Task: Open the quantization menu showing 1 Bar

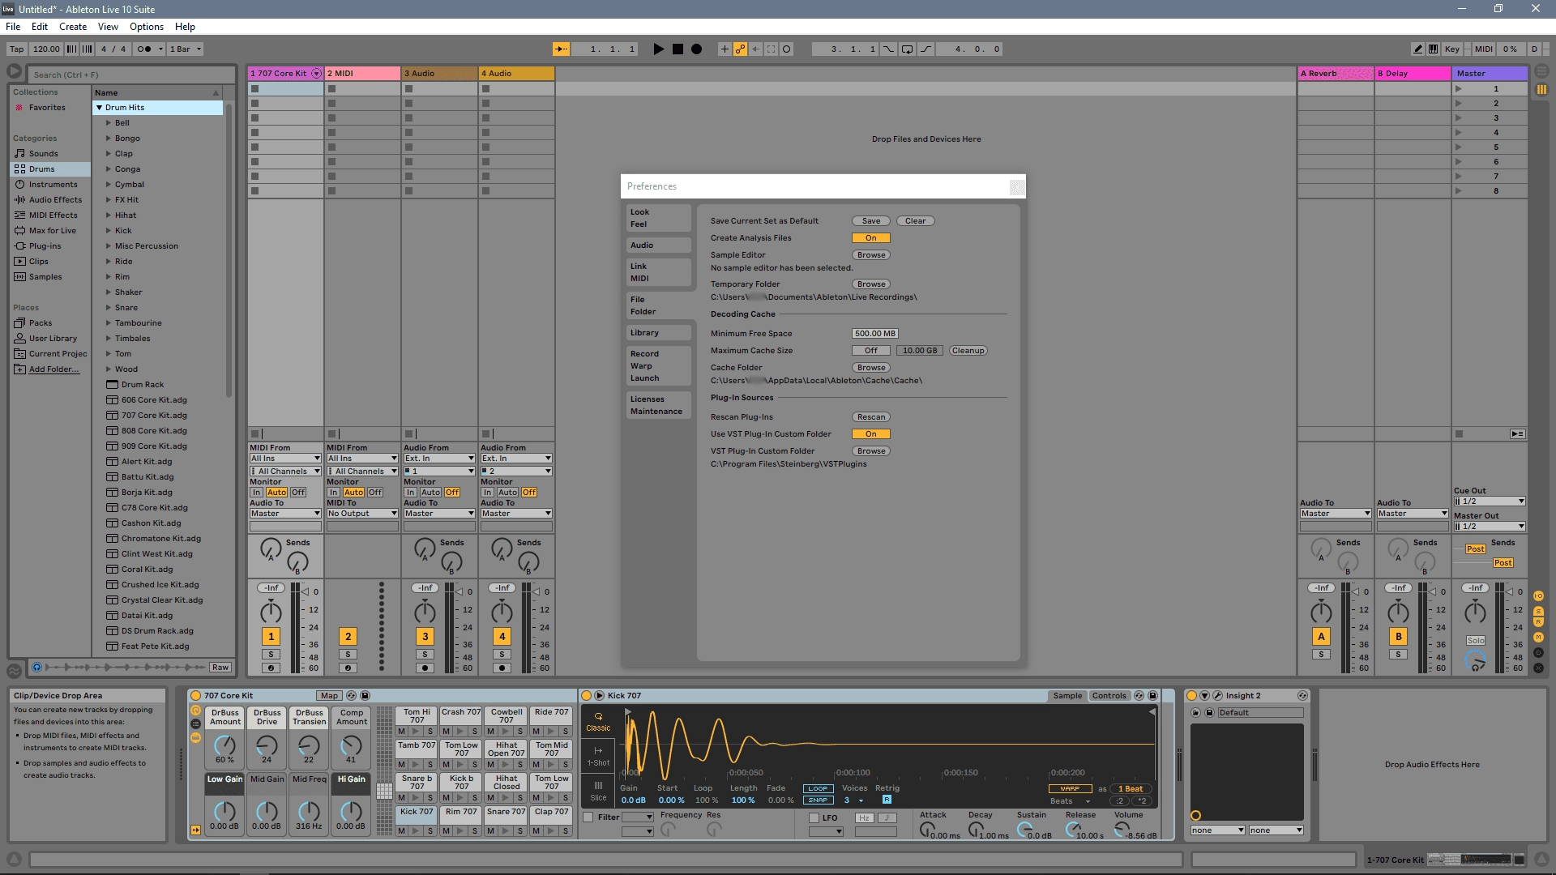Action: pos(186,49)
